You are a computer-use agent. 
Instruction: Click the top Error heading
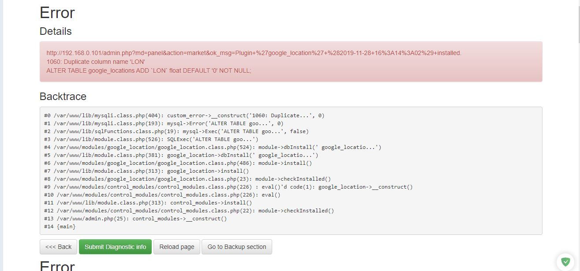[x=57, y=13]
